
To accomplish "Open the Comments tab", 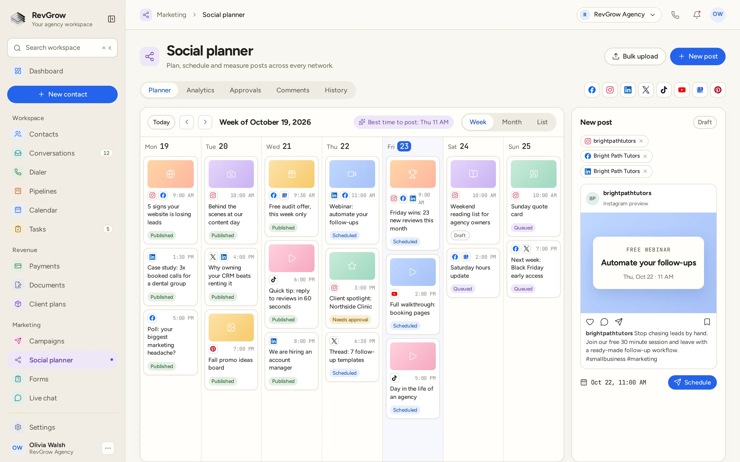I will (x=293, y=90).
